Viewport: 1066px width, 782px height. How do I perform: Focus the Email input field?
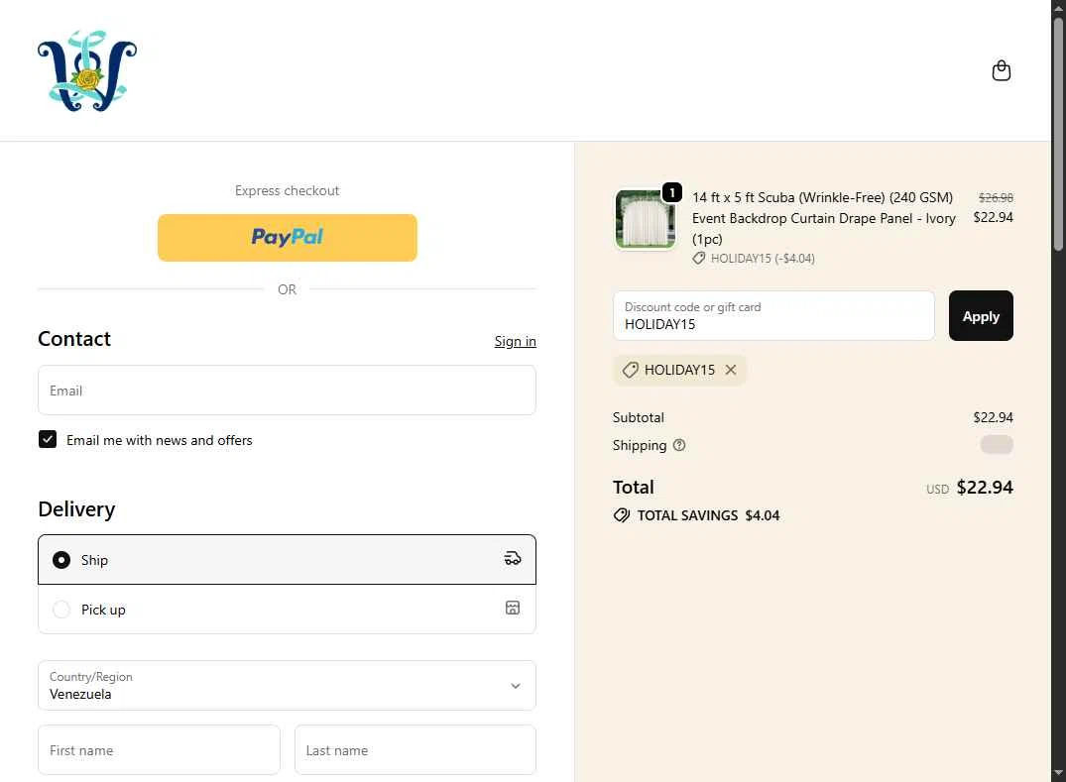point(287,390)
